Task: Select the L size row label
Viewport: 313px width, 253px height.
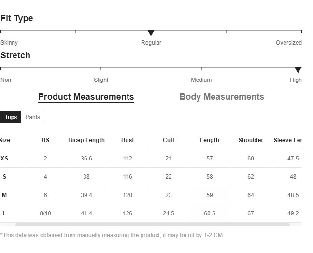Action: [4, 213]
